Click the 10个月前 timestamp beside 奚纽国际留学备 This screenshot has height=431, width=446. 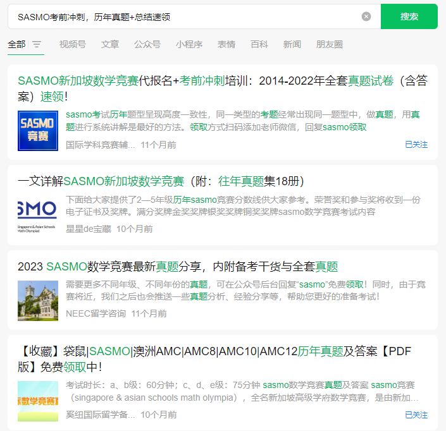pos(158,415)
